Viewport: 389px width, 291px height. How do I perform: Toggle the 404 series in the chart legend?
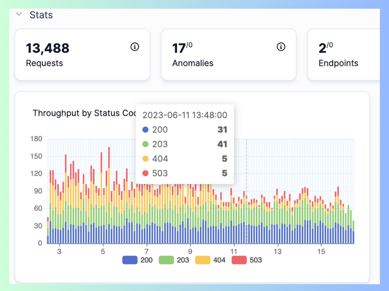click(x=202, y=260)
